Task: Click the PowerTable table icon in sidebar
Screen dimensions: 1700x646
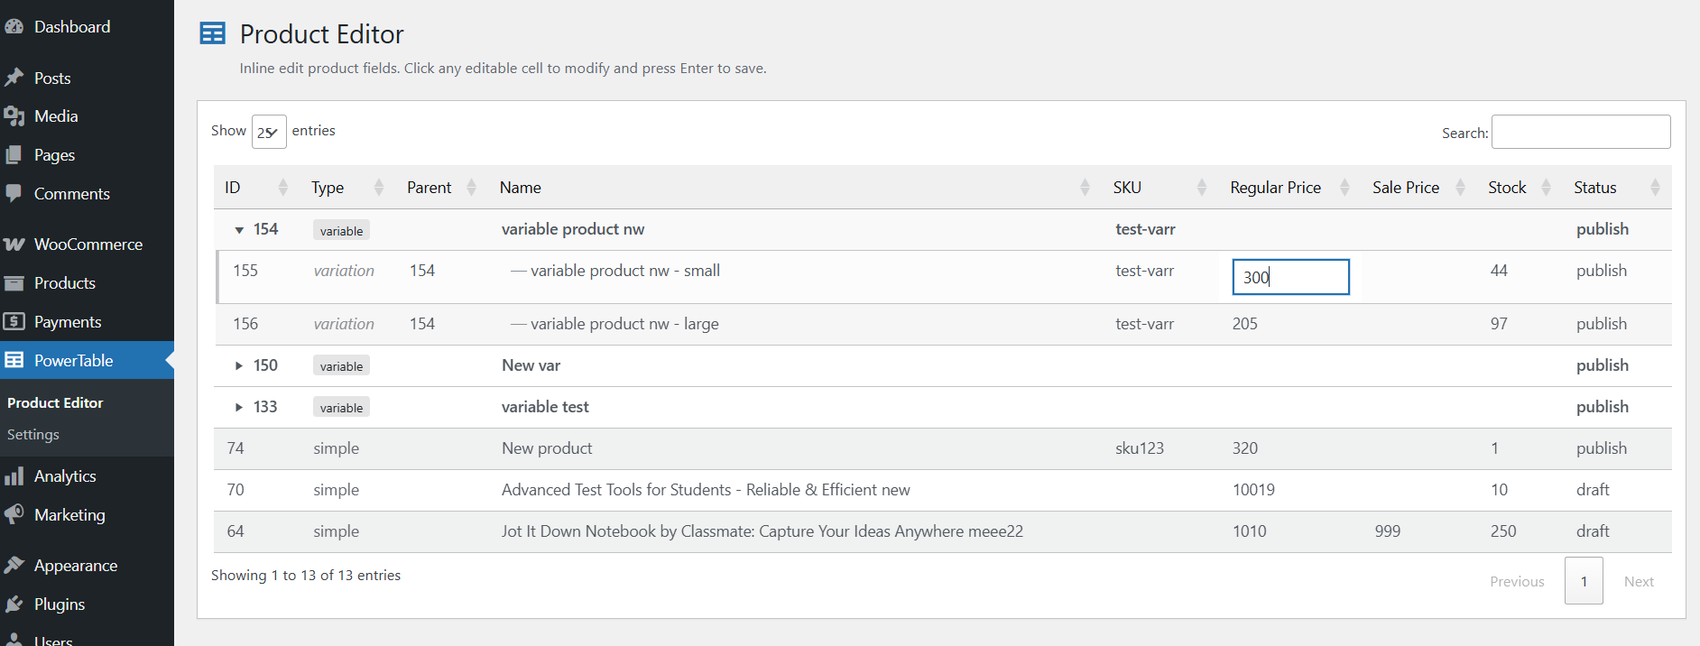Action: click(x=14, y=360)
